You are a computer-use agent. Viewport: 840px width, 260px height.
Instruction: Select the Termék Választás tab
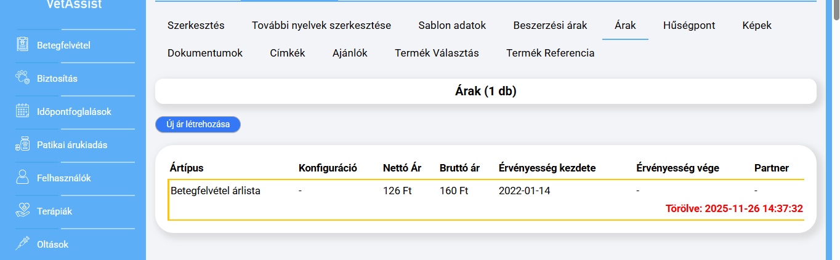[x=437, y=53]
